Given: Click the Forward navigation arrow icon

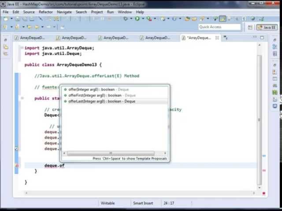Looking at the screenshot, I should pos(48,27).
